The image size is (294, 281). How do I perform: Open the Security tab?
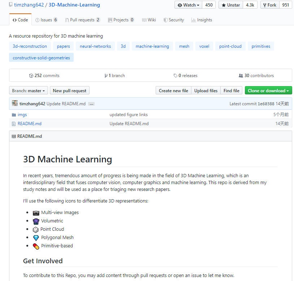pos(174,20)
